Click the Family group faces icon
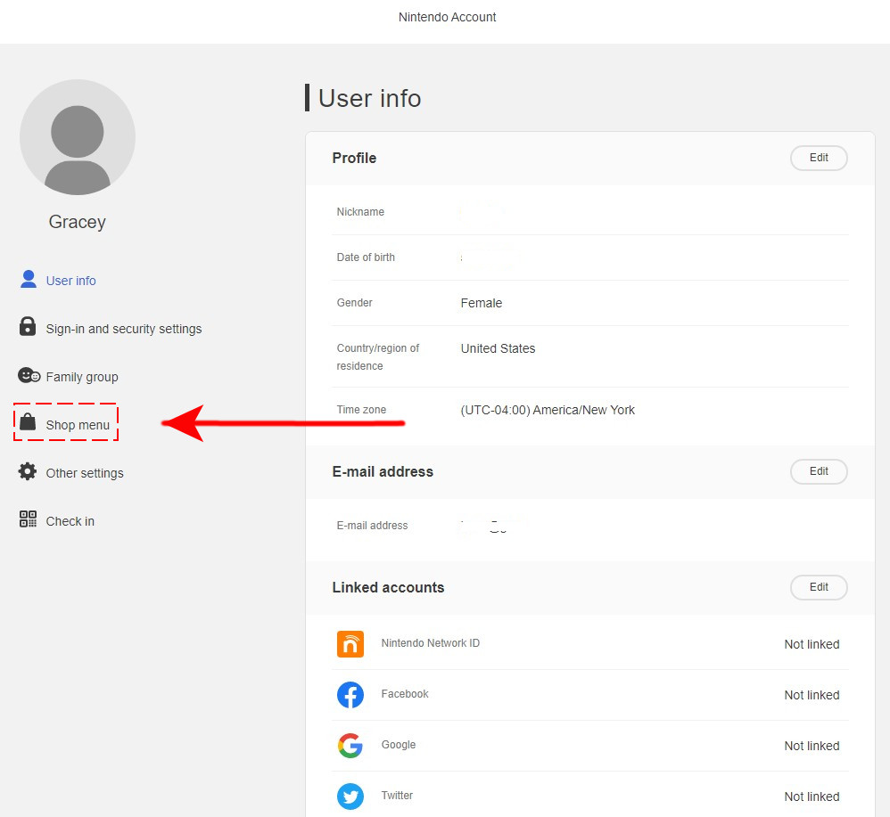Image resolution: width=890 pixels, height=817 pixels. [x=29, y=375]
